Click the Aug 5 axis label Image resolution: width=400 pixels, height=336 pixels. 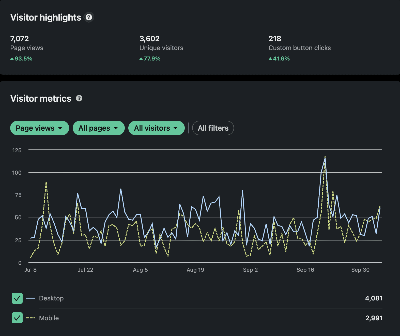tap(140, 270)
